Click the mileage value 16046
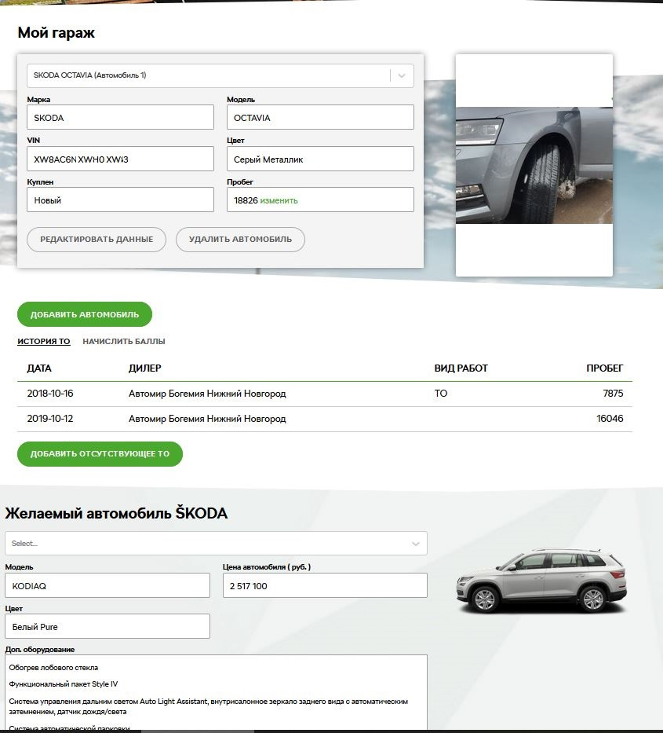The height and width of the screenshot is (733, 663). click(610, 419)
